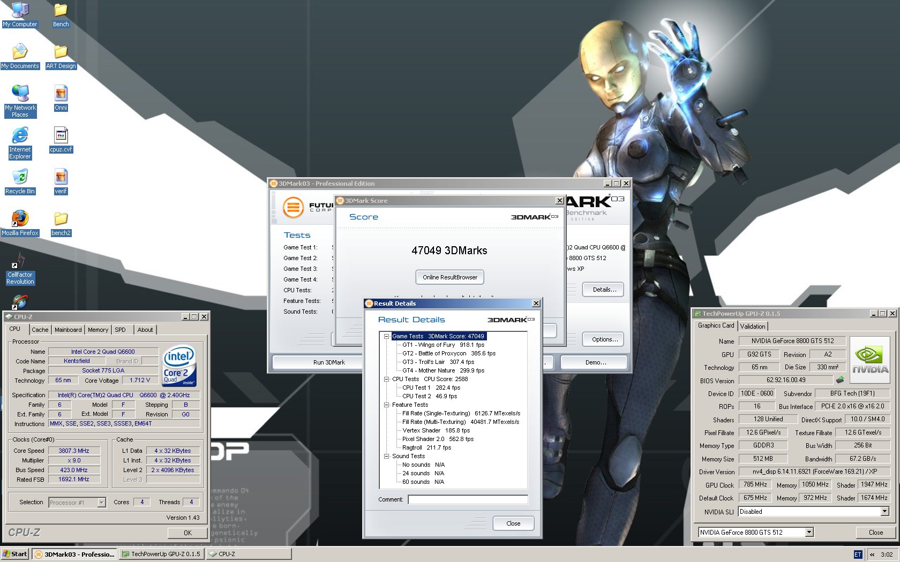Open the ART Design folder
Image resolution: width=900 pixels, height=562 pixels.
[x=61, y=57]
